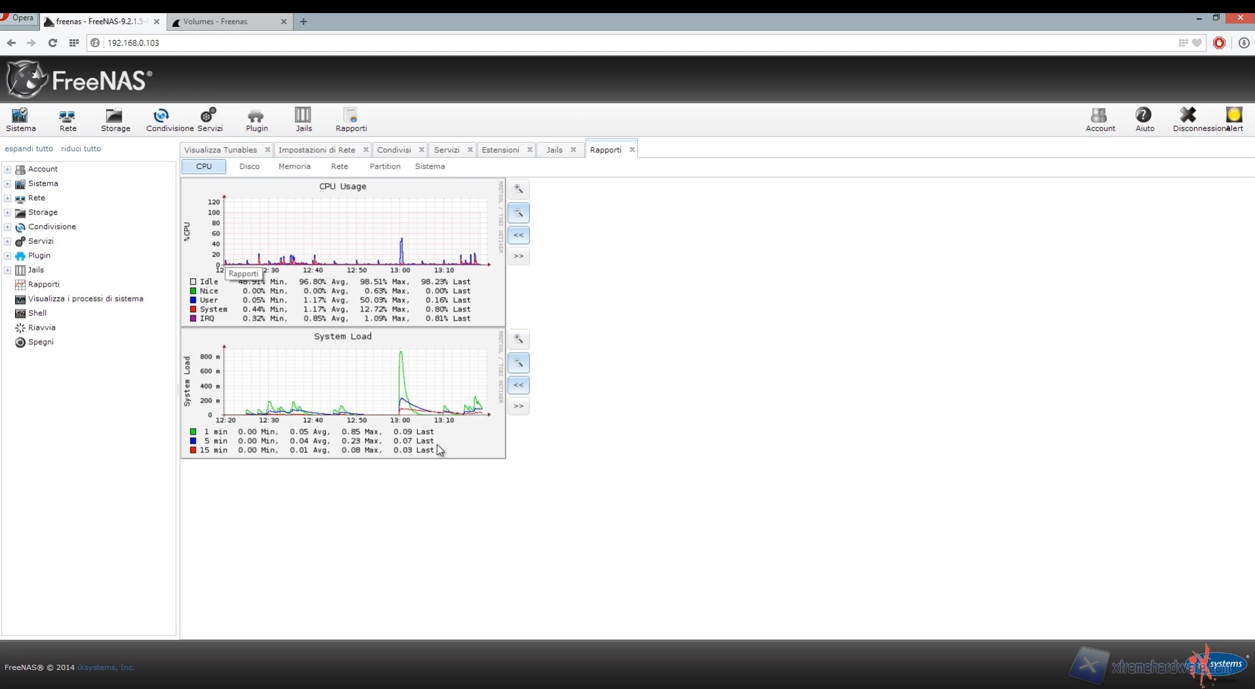1255x689 pixels.
Task: Expand the Account tree node
Action: point(8,169)
